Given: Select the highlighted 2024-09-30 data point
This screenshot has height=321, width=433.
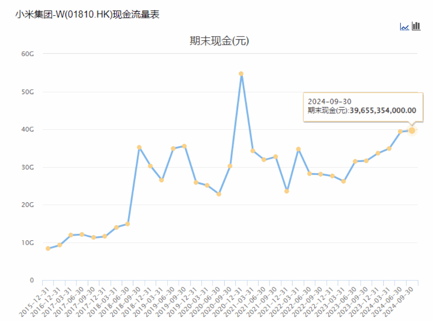Looking at the screenshot, I should pos(412,131).
